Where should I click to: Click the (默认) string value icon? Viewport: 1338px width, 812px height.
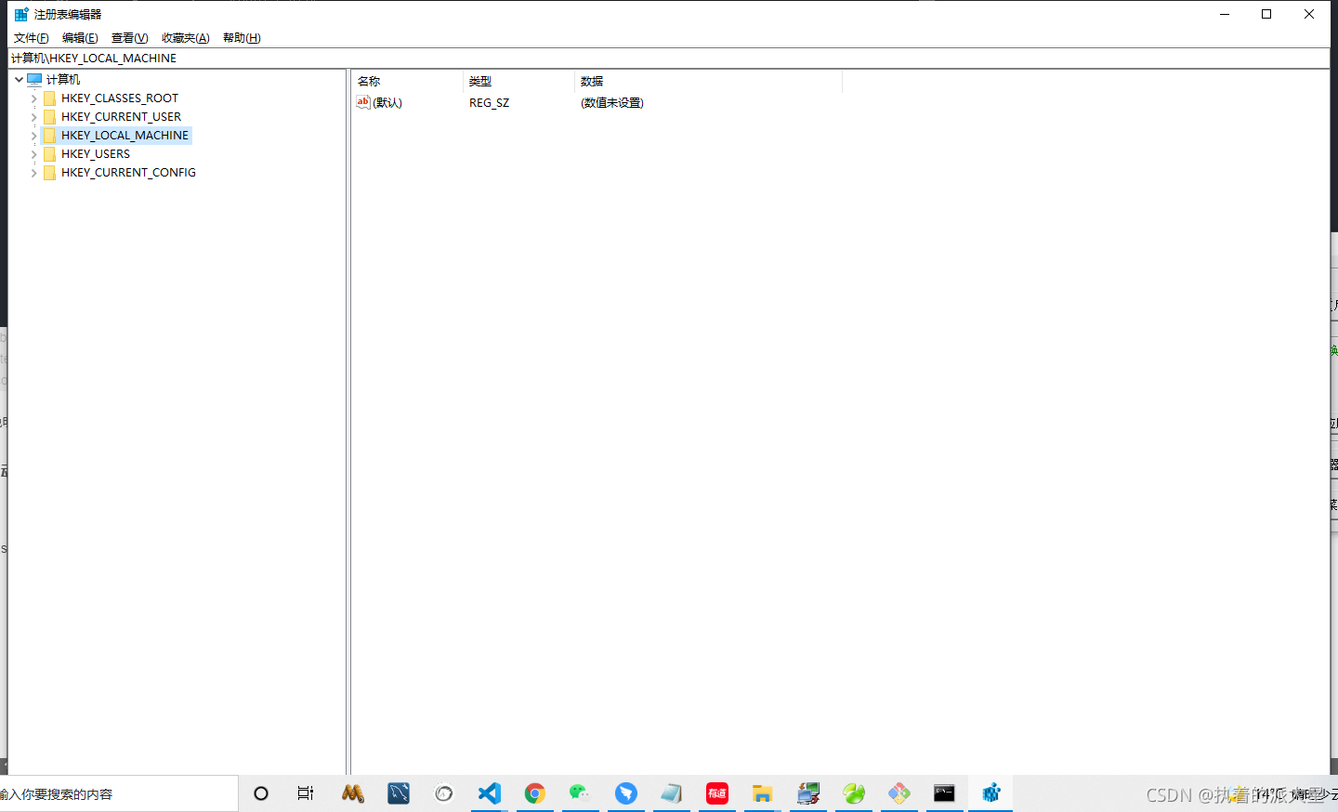coord(362,102)
